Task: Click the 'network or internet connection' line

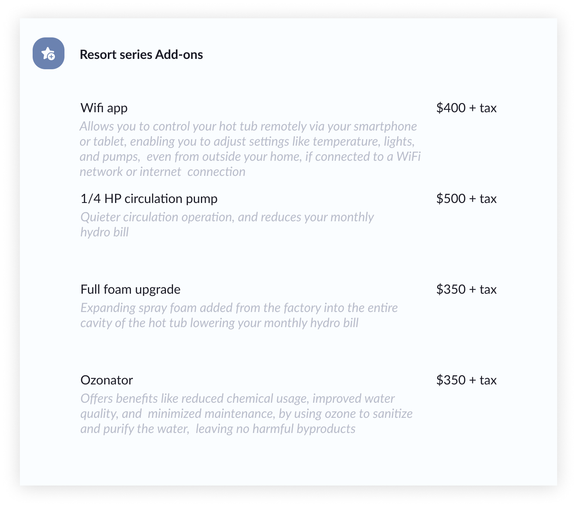Action: tap(162, 172)
